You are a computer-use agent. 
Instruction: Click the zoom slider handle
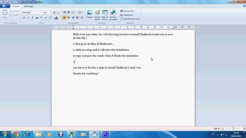click(x=233, y=128)
